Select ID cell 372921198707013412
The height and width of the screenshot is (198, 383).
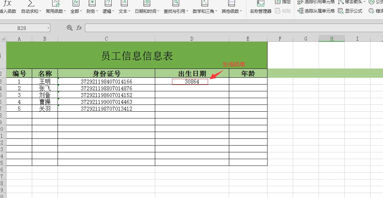[x=106, y=108]
